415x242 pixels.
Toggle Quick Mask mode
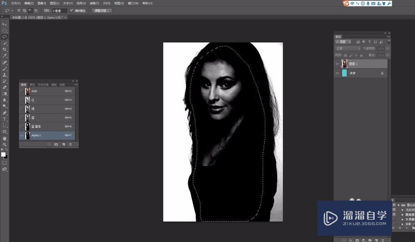point(5,163)
